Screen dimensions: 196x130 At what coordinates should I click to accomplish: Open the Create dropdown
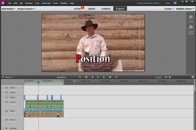[169, 9]
